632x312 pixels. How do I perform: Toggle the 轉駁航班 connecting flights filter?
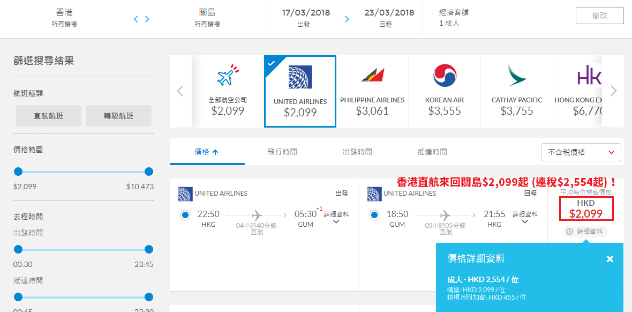point(118,116)
